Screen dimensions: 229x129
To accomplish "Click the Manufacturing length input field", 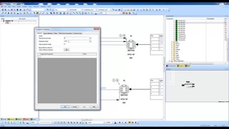I will pyautogui.click(x=76, y=38).
